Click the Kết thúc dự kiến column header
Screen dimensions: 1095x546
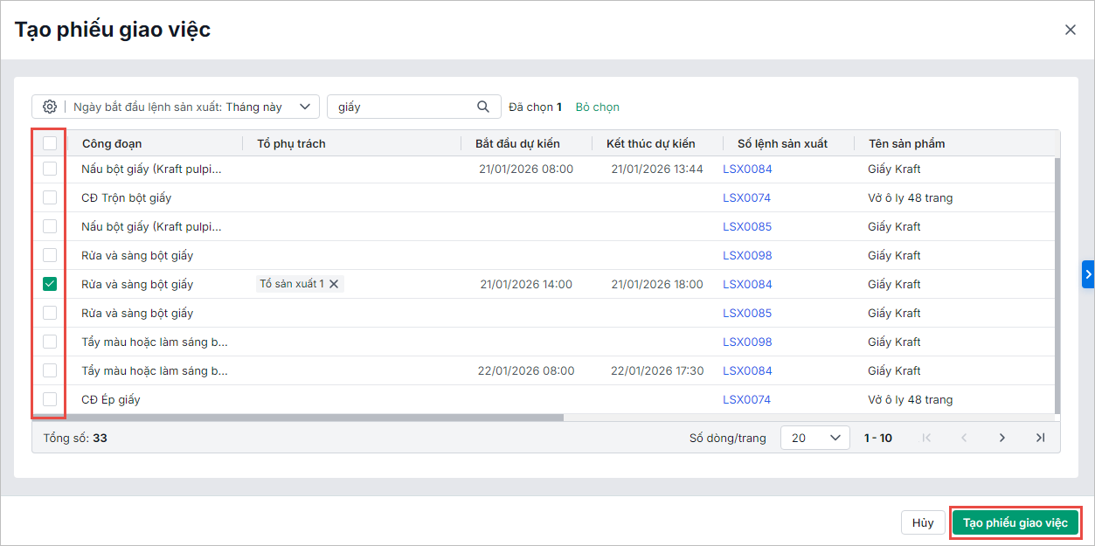click(651, 143)
